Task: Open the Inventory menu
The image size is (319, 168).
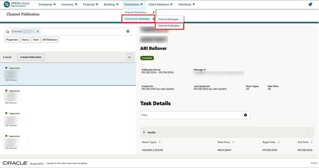Action: click(69, 4)
